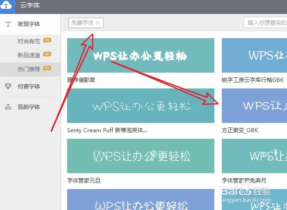Click the cloud font logo icon

point(6,6)
